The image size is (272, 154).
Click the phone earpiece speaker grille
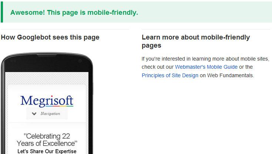(x=47, y=56)
